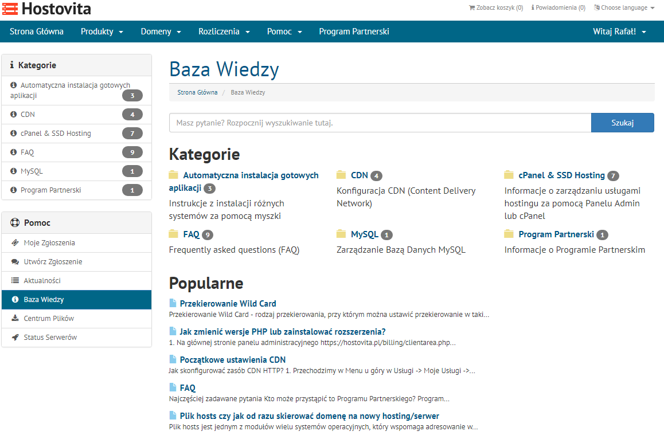The height and width of the screenshot is (439, 664).
Task: Click the ticket icon beside Moje Zgłoszenia
Action: click(x=15, y=243)
